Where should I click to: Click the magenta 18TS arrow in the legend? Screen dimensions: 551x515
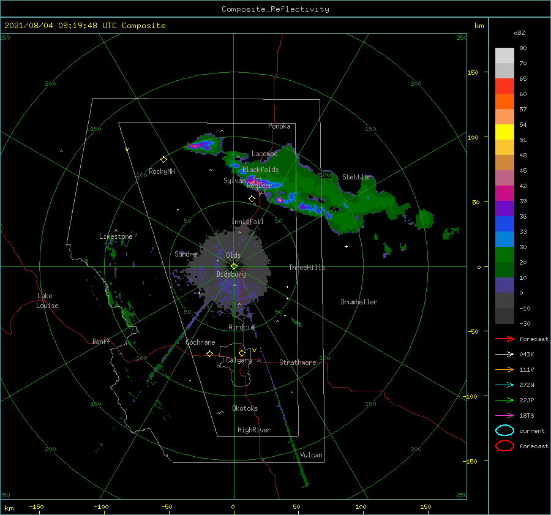point(504,416)
